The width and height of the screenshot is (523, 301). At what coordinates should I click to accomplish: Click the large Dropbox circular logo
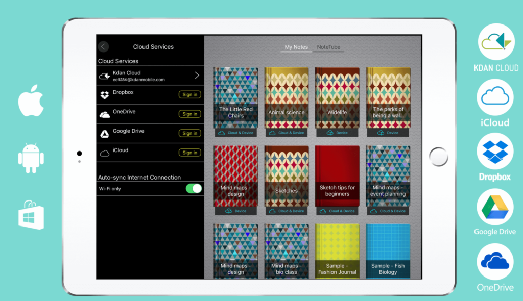point(495,152)
